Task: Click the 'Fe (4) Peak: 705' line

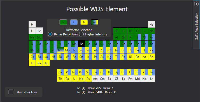Action: [95, 88]
